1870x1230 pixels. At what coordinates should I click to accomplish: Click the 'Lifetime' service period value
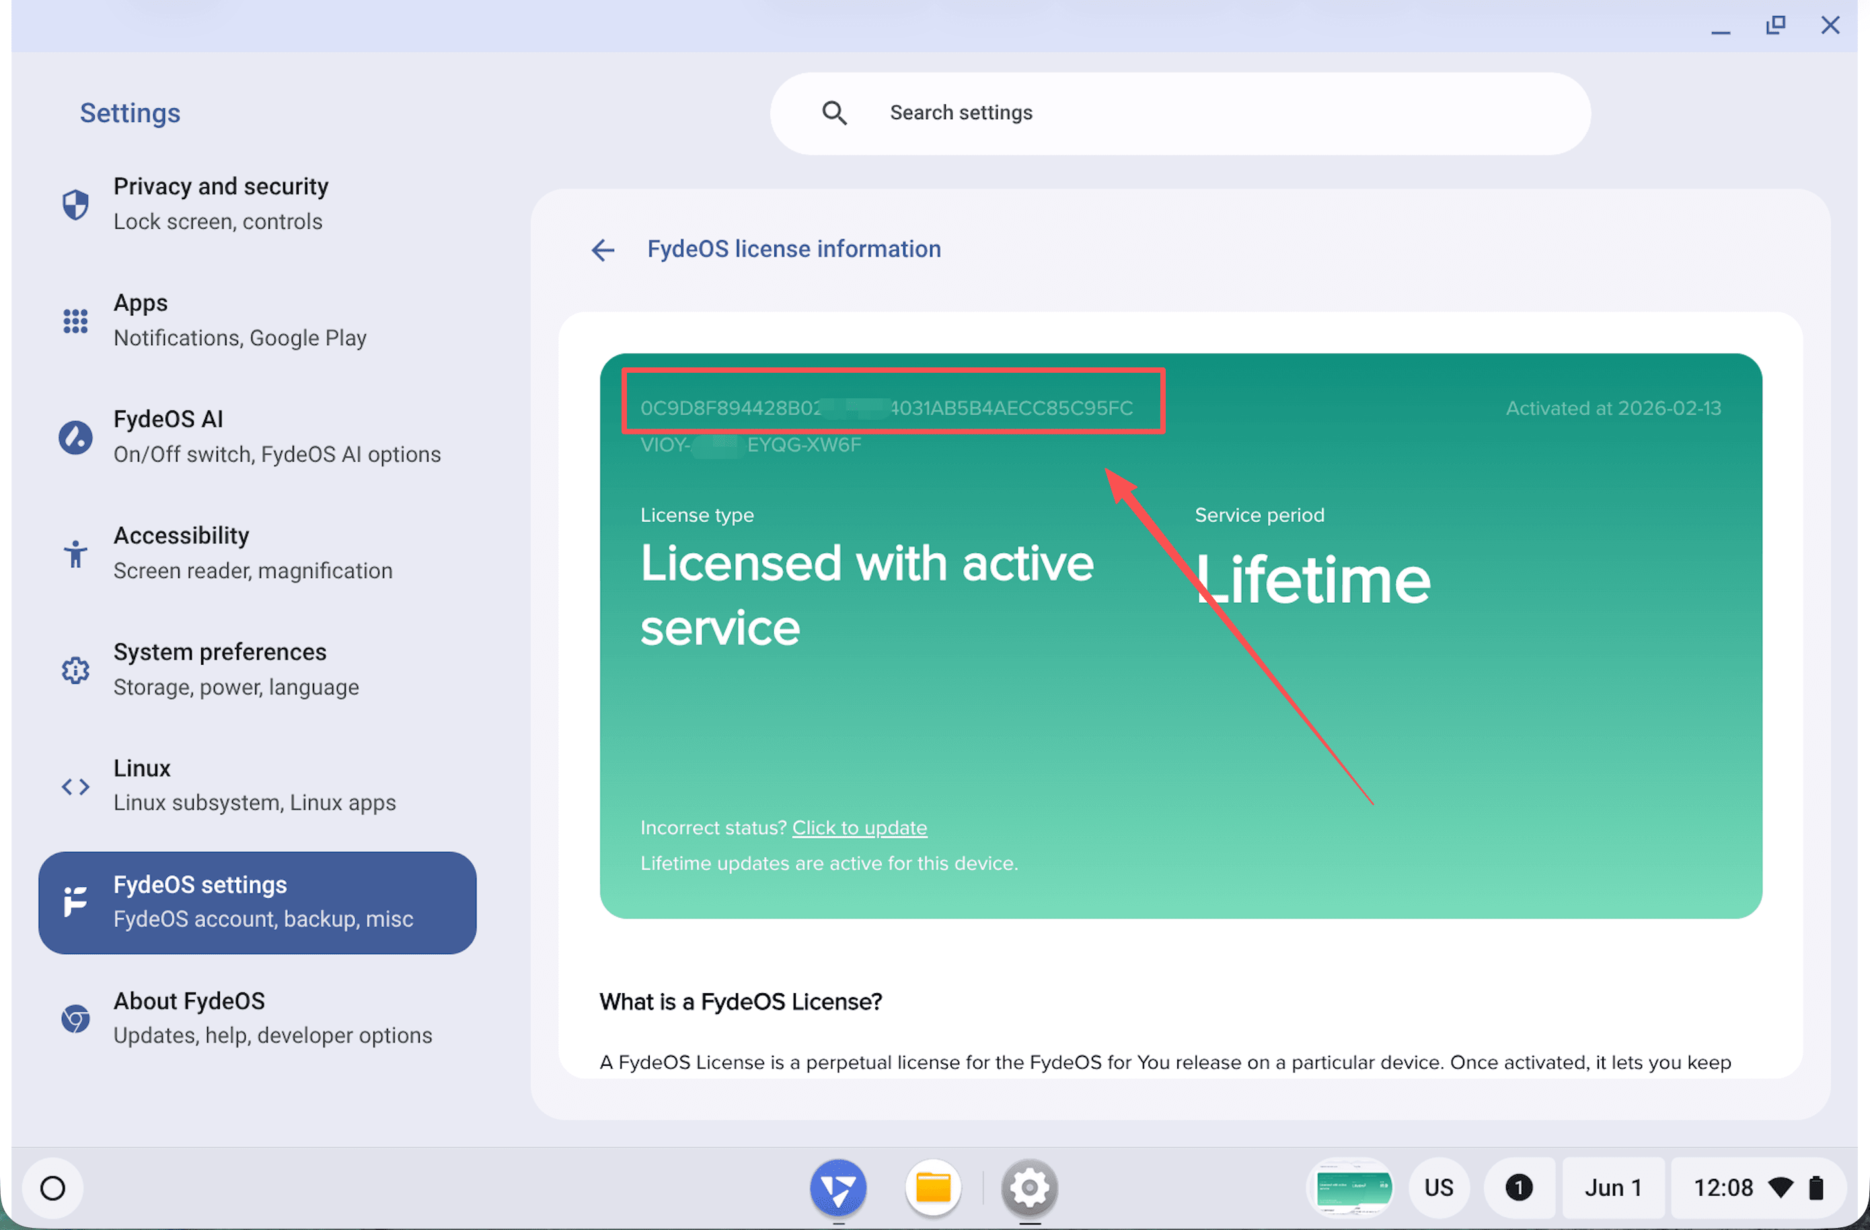(x=1312, y=580)
